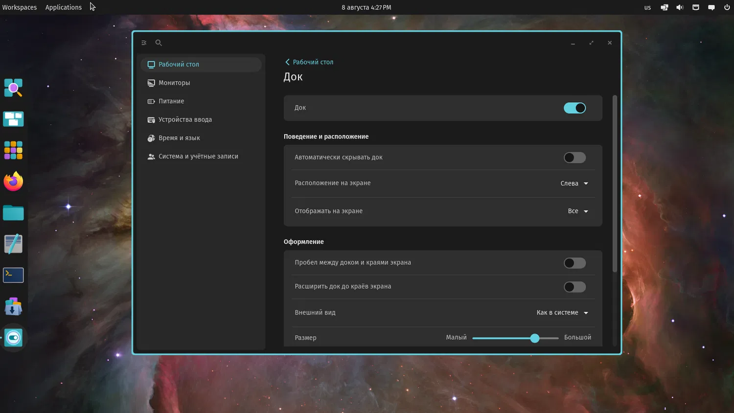The height and width of the screenshot is (413, 734).
Task: Click the search icon in settings header
Action: click(x=159, y=43)
